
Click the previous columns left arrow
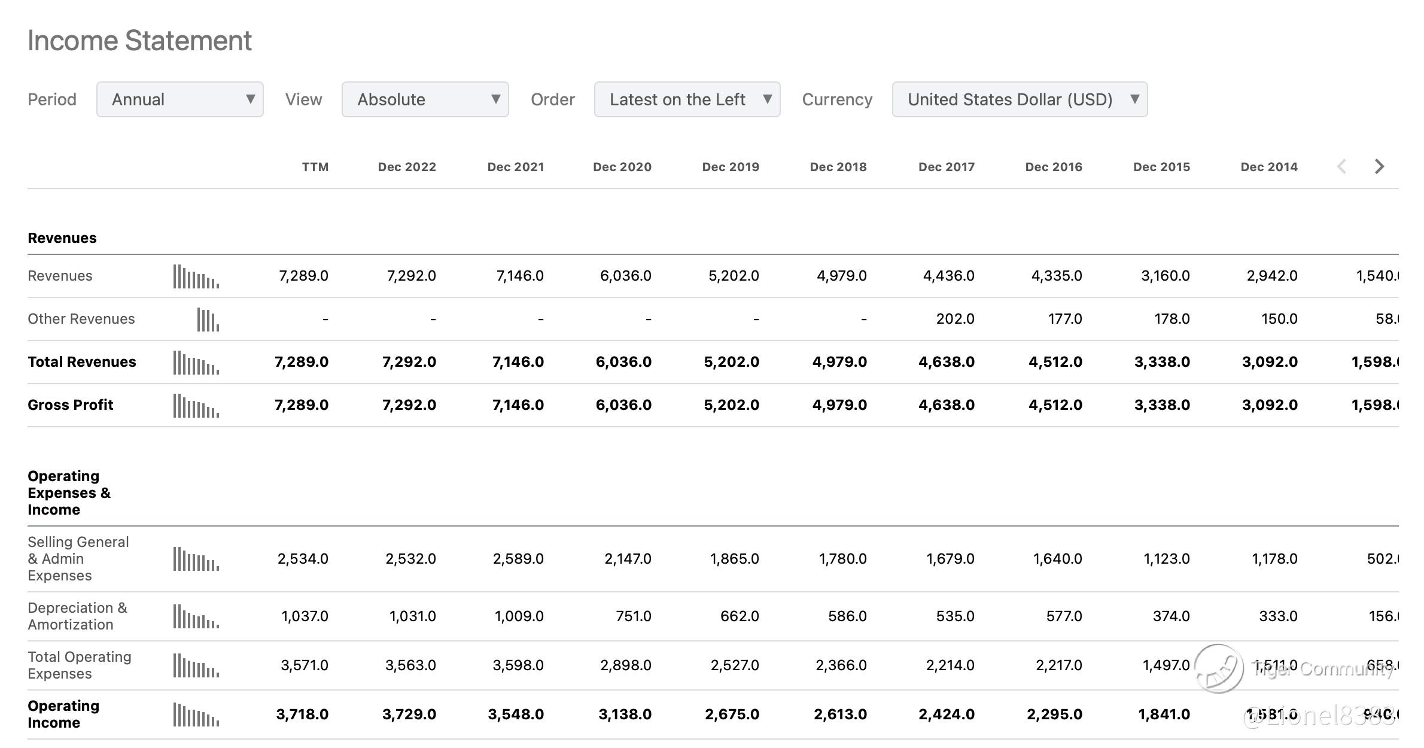click(x=1342, y=166)
